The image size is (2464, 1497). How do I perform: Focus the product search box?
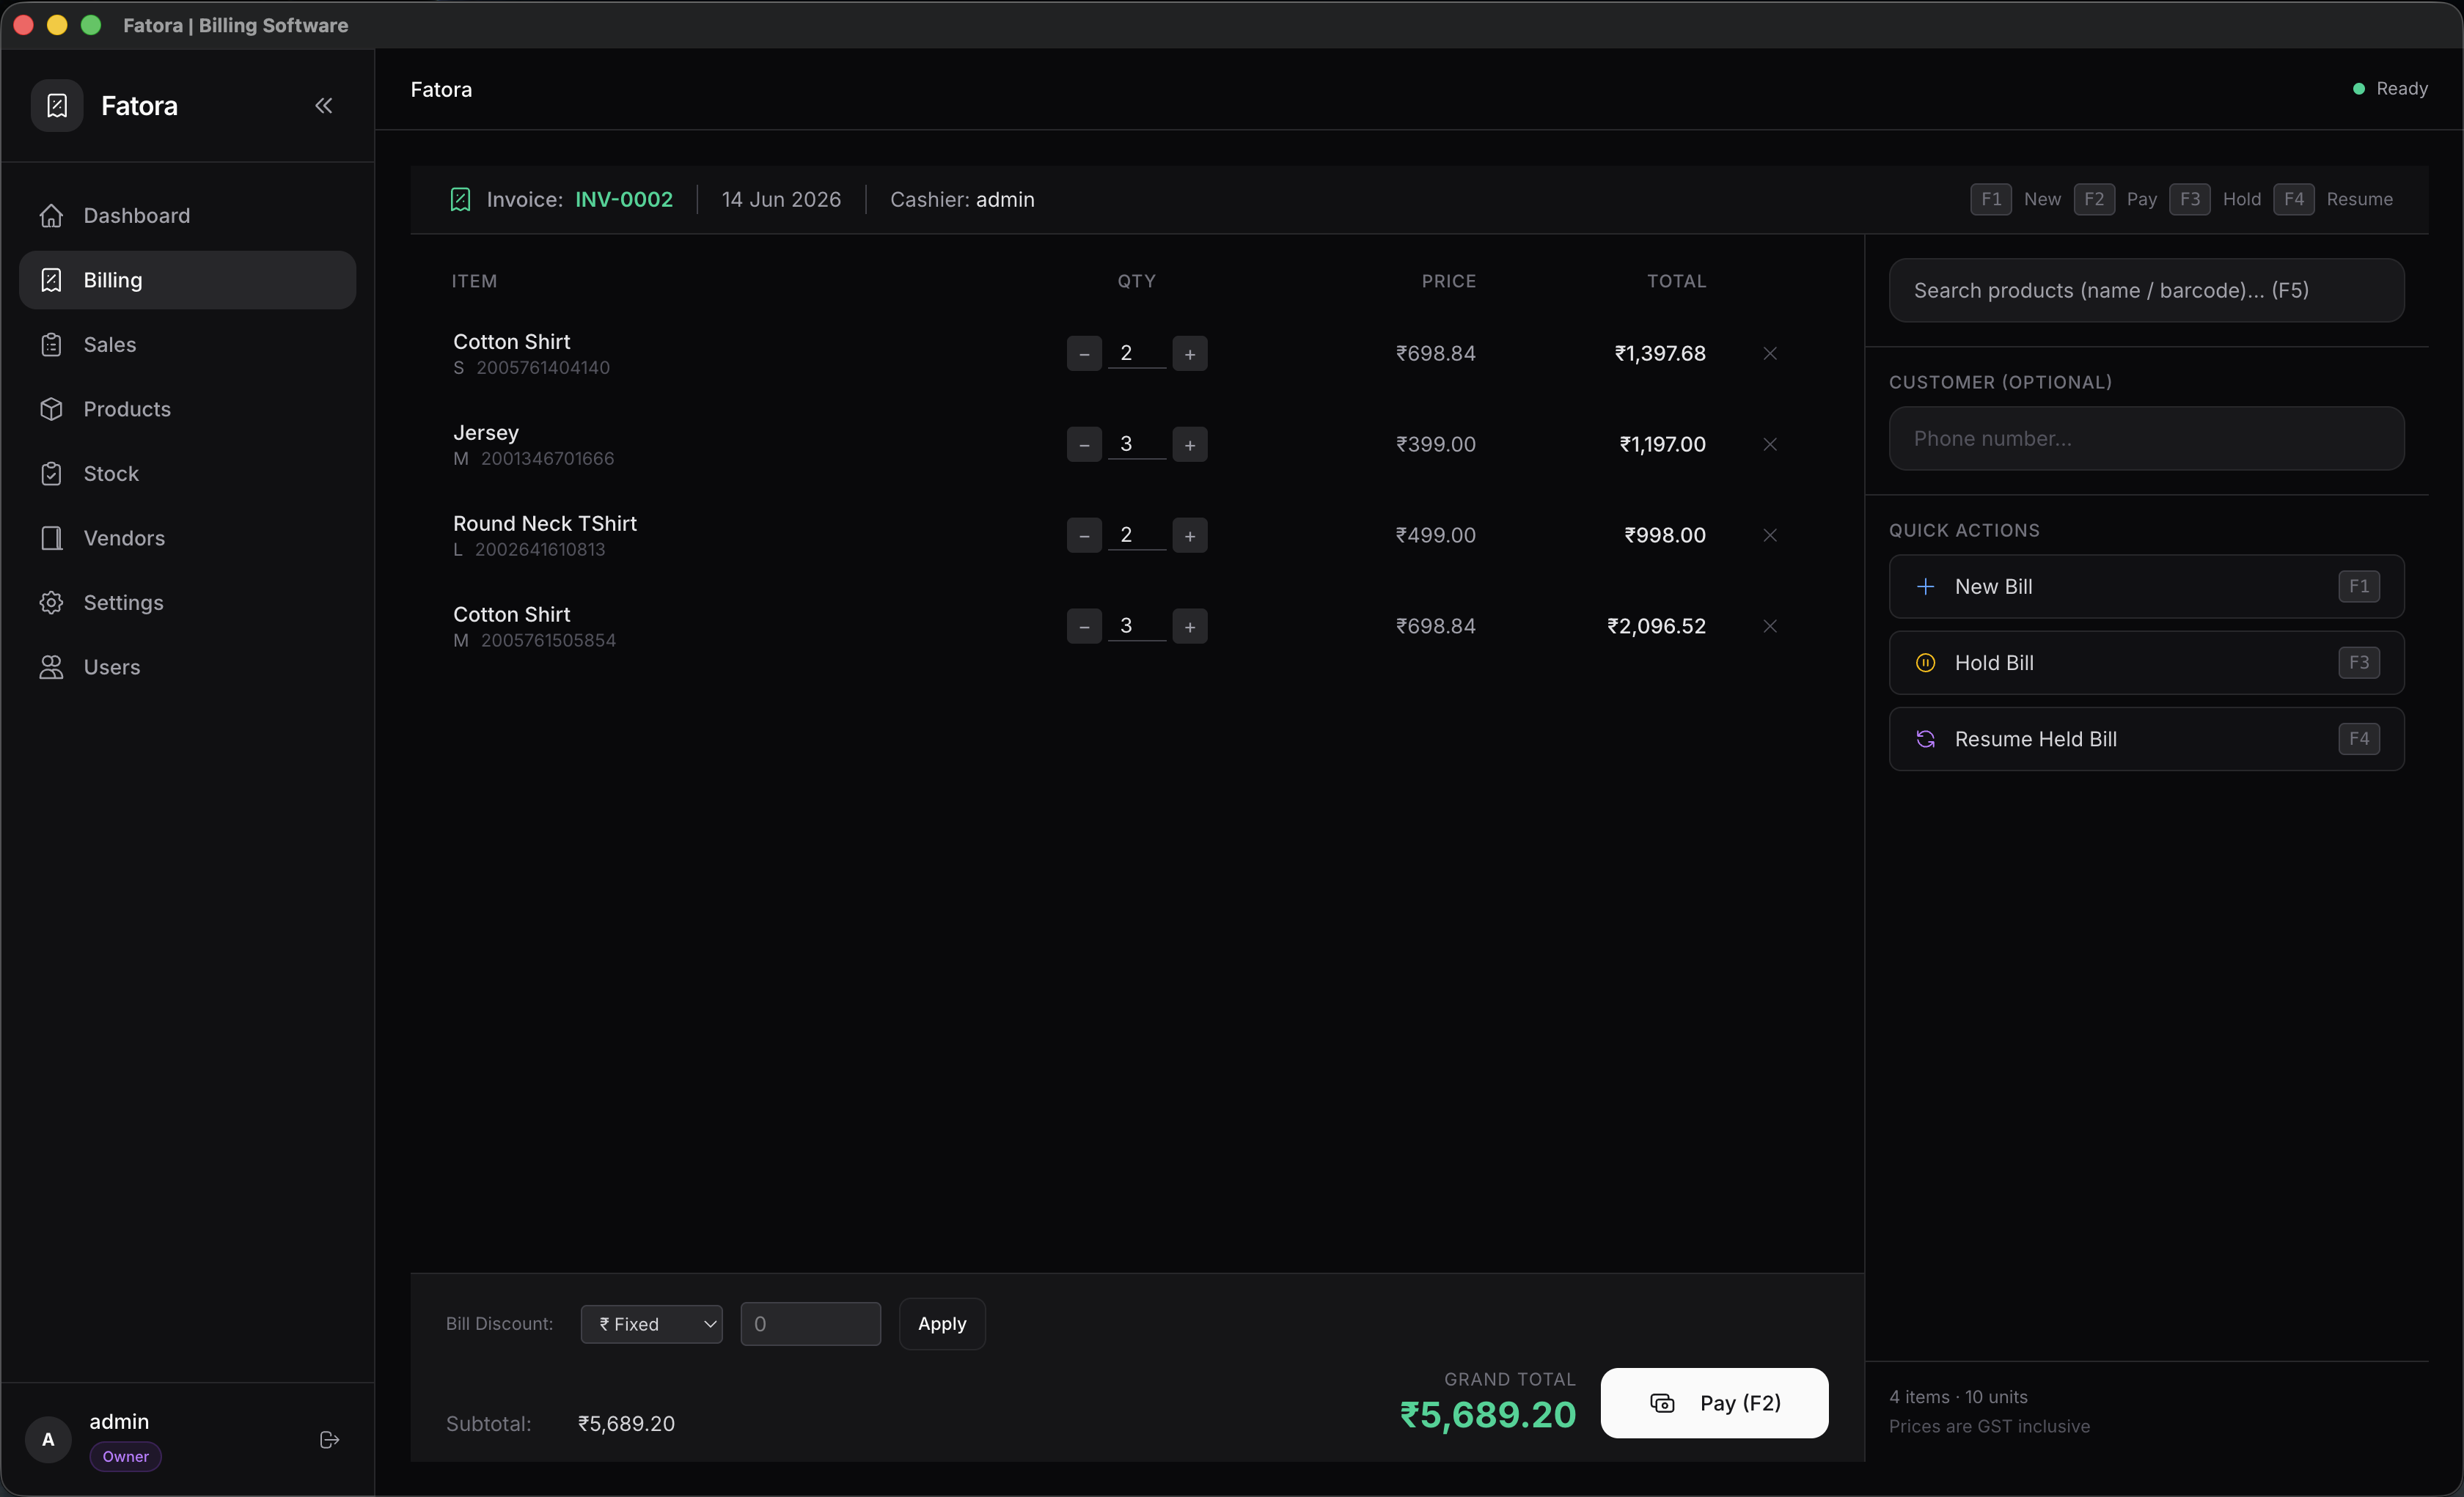click(x=2146, y=291)
